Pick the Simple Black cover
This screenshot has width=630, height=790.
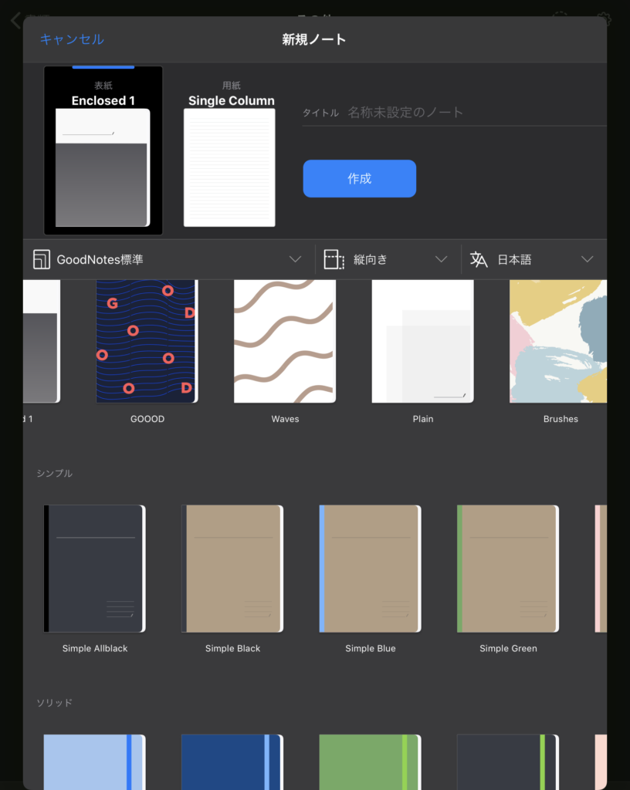click(232, 569)
